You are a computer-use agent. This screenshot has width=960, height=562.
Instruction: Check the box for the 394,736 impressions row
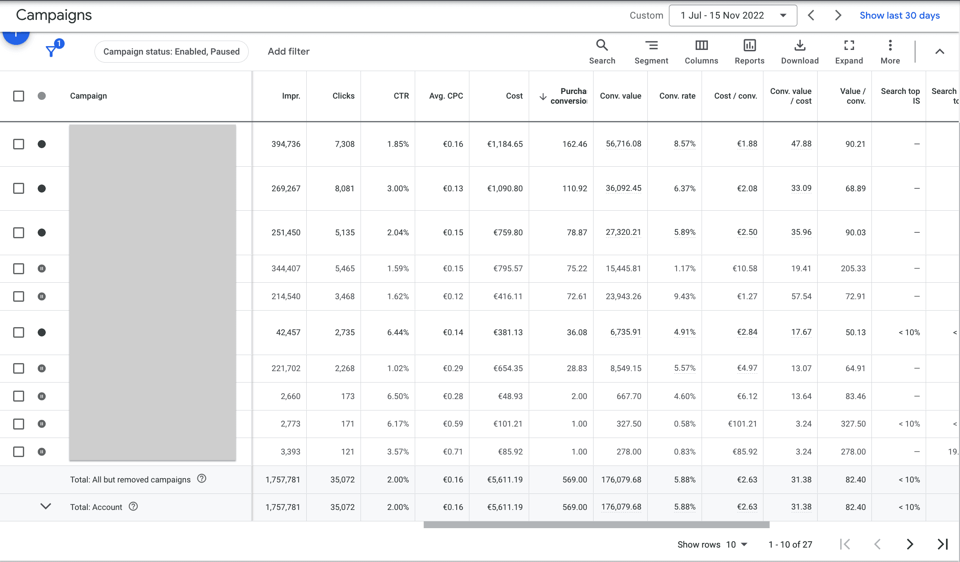pyautogui.click(x=19, y=144)
